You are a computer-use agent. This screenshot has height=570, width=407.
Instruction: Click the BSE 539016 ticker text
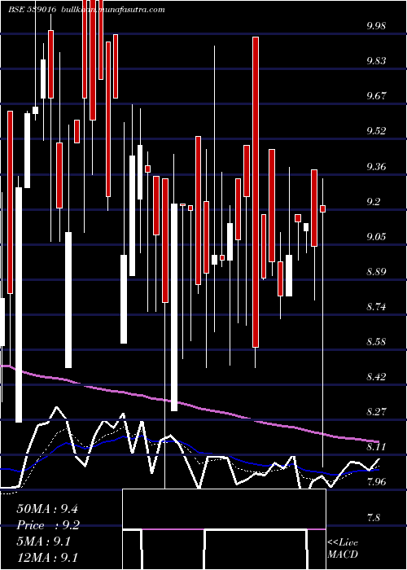tap(33, 10)
